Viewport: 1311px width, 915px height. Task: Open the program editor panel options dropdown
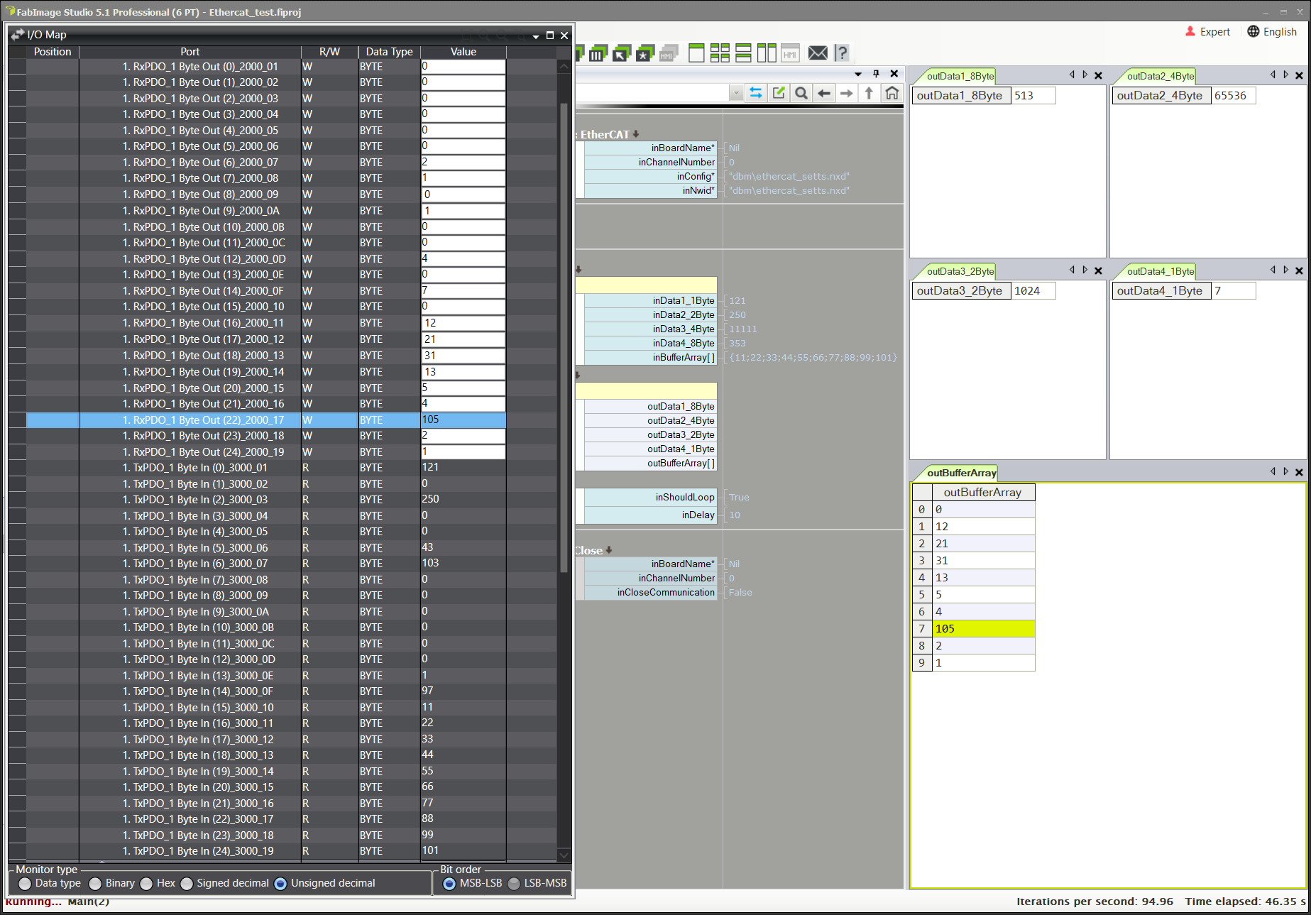(x=858, y=74)
